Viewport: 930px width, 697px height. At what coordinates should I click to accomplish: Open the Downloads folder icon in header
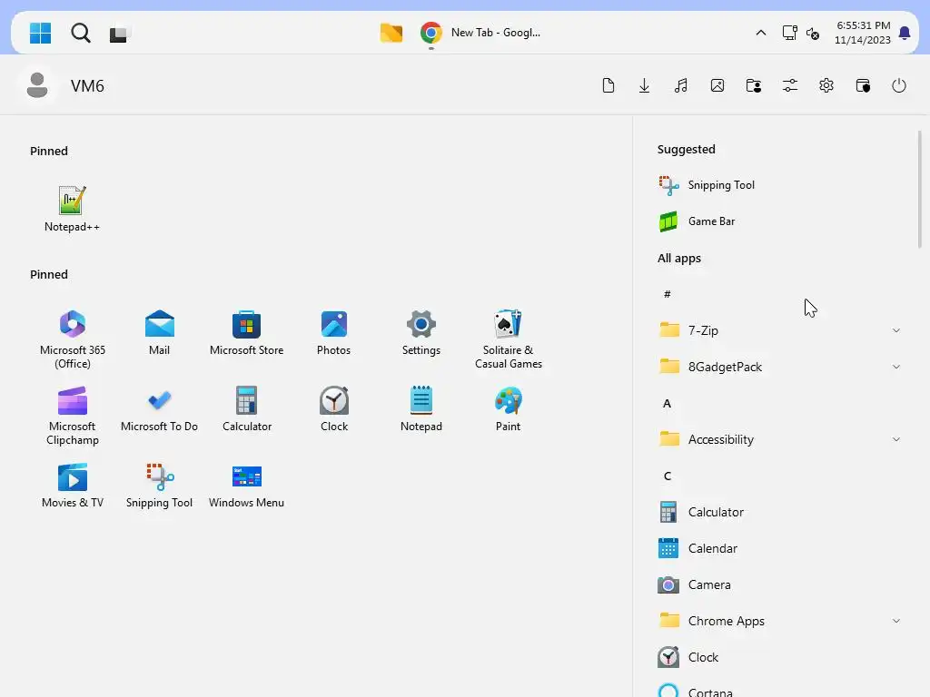click(644, 85)
